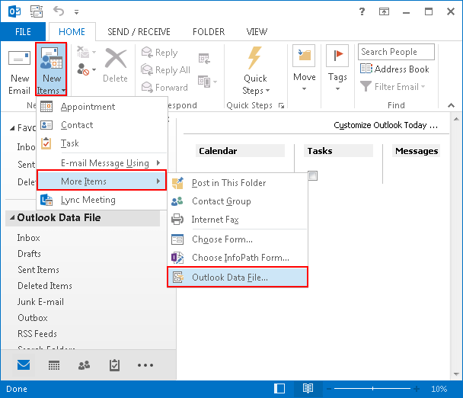Screen dimensions: 463x398
Task: Click Reply in the ribbon
Action: [x=160, y=53]
